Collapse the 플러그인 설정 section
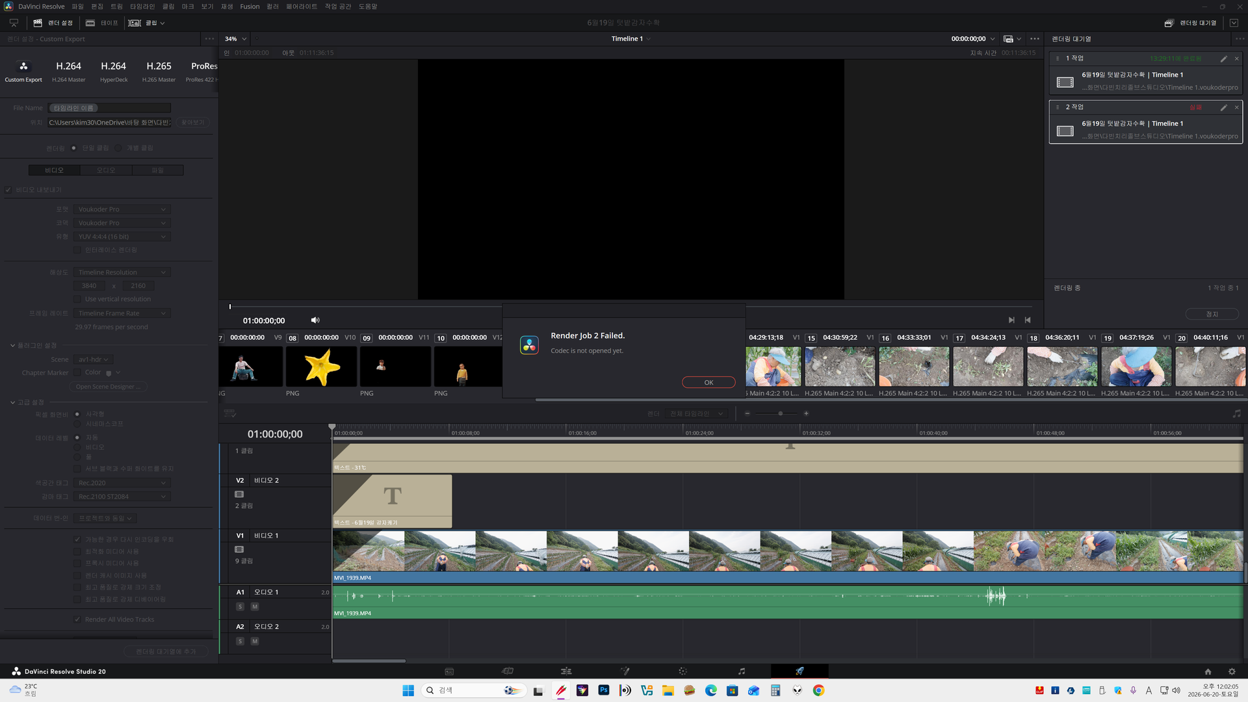The image size is (1248, 702). point(12,345)
